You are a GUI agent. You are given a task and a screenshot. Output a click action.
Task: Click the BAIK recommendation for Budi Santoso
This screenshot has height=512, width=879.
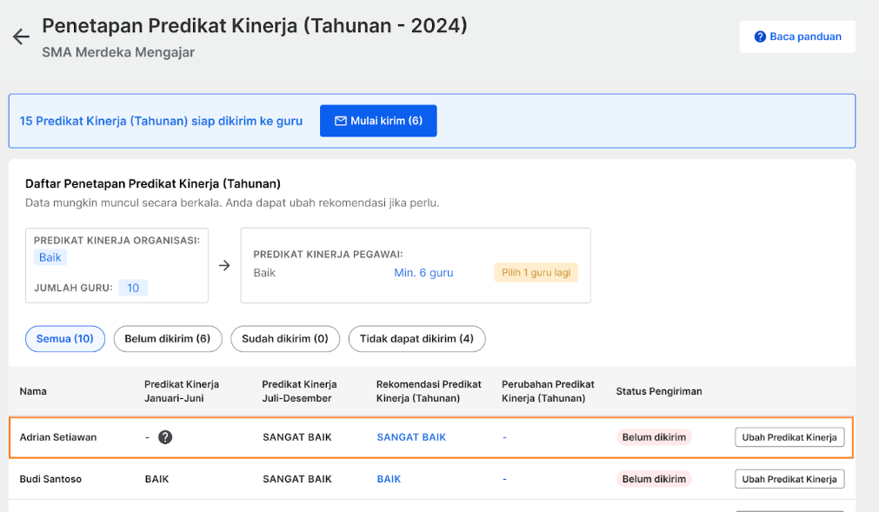(389, 479)
